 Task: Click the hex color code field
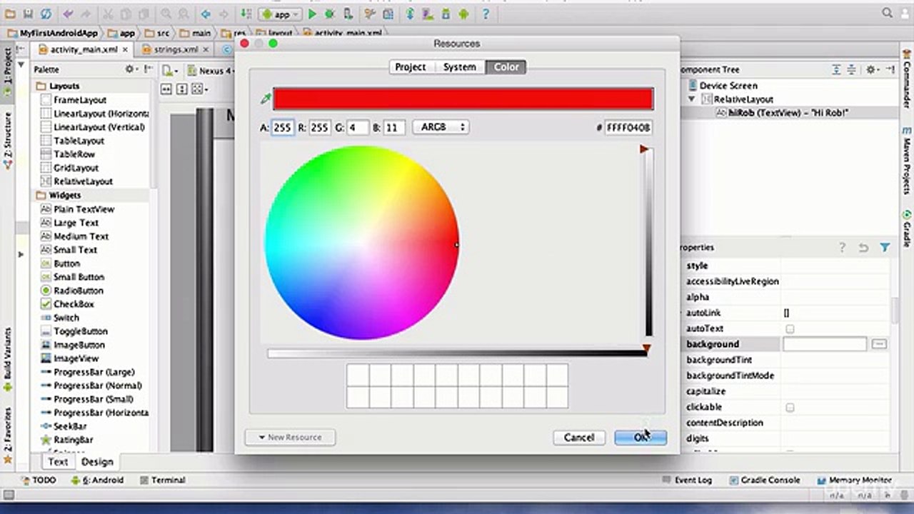(x=628, y=128)
